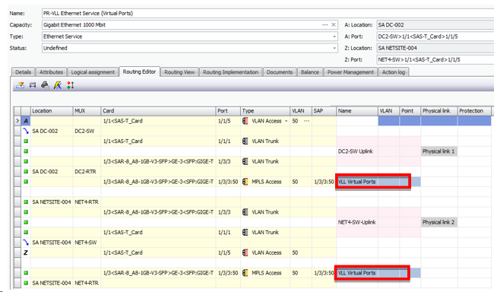Expand the row indicator arrow beside A
Image resolution: width=494 pixels, height=292 pixels.
17,121
